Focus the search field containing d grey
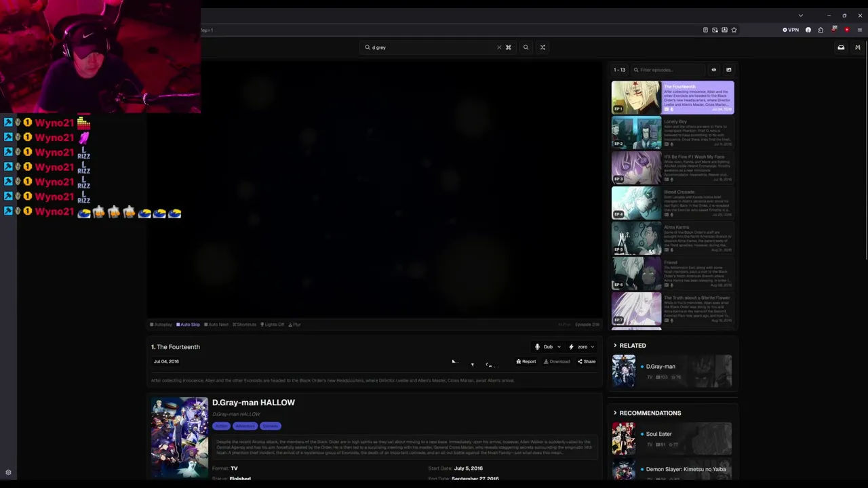 [x=434, y=47]
